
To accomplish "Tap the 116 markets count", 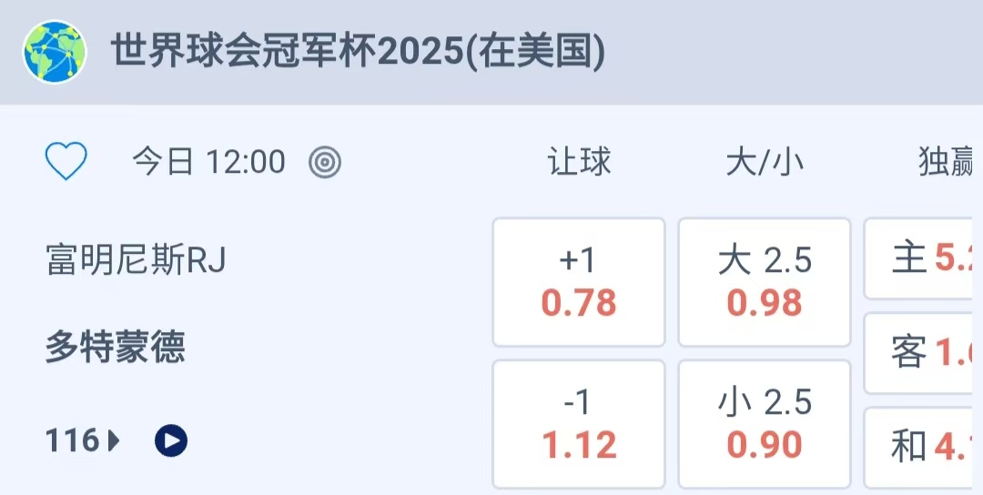I will click(73, 442).
